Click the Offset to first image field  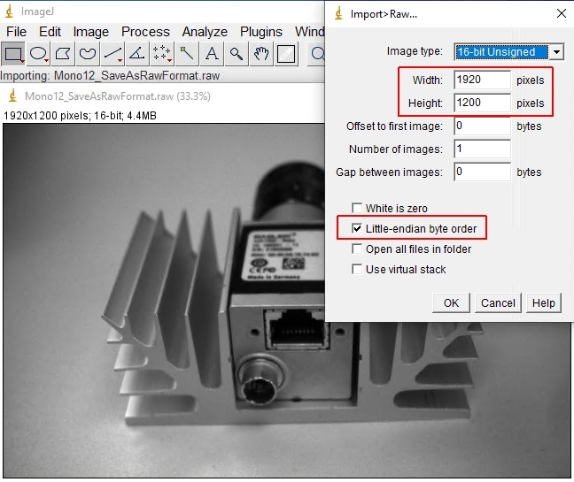click(x=482, y=126)
